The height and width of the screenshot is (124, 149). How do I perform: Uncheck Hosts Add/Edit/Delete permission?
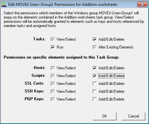[x=95, y=68]
